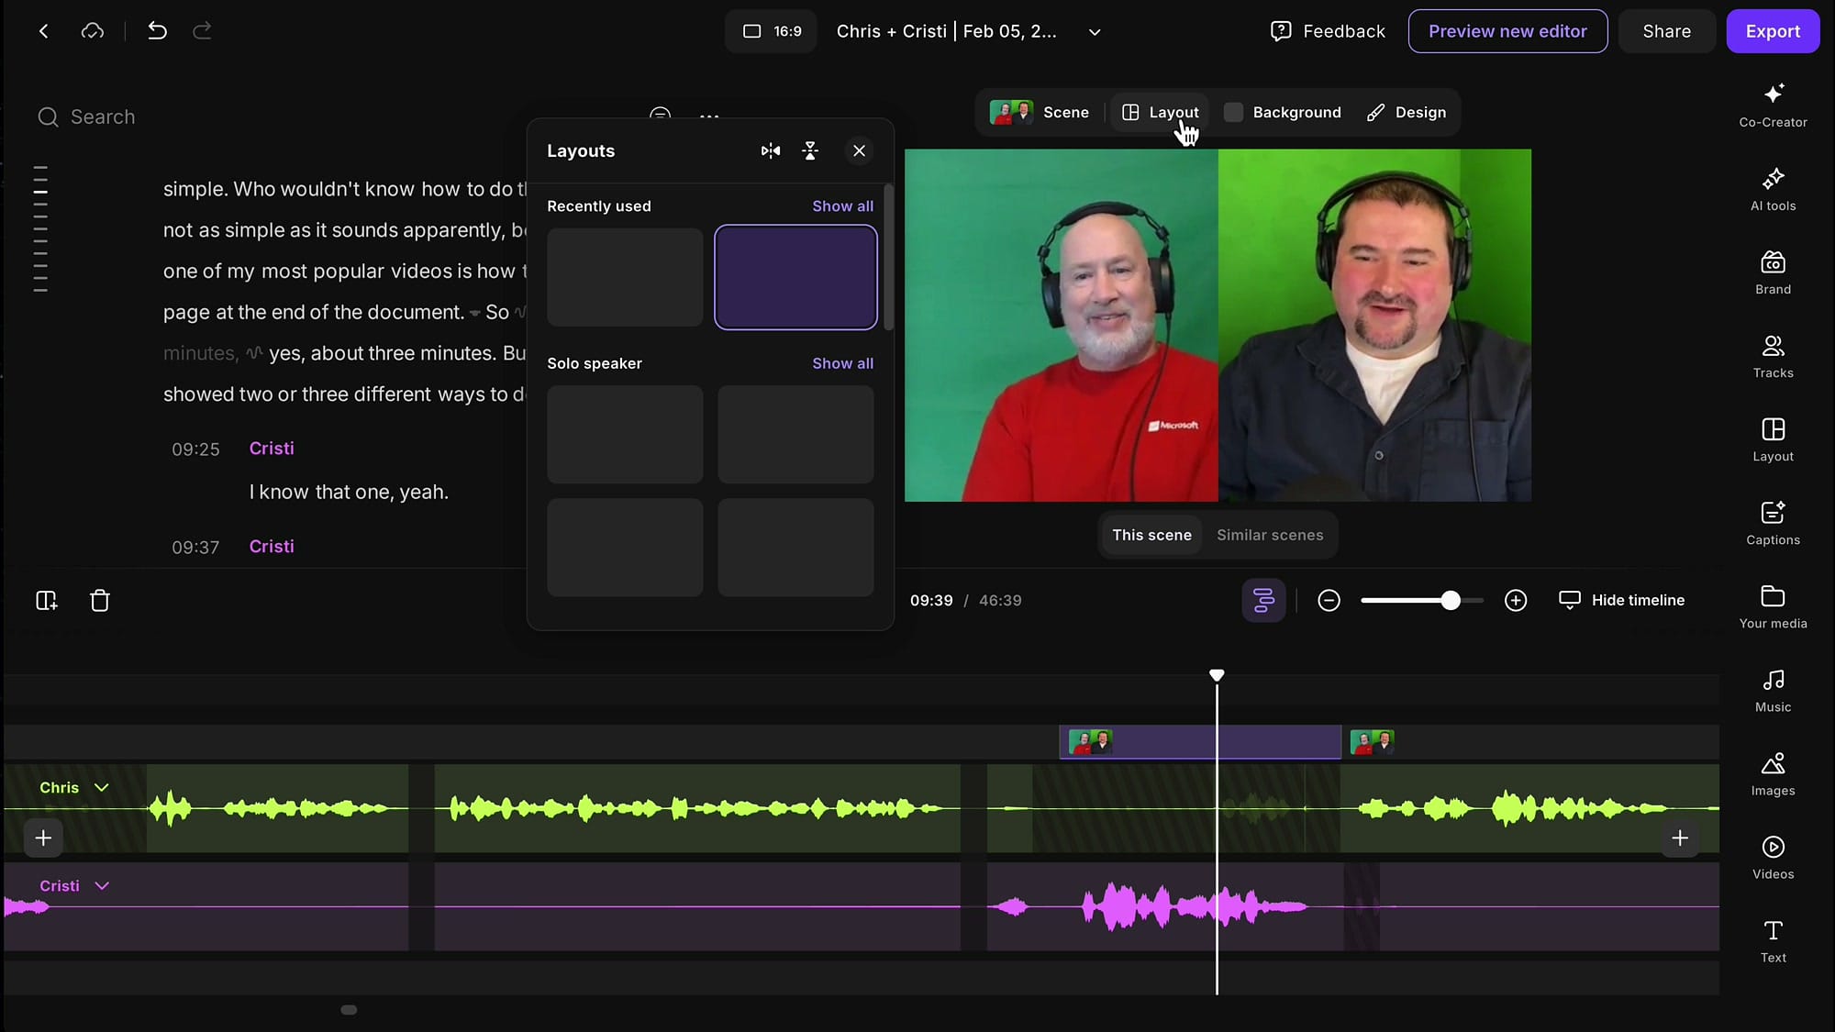Screen dimensions: 1835x1032
Task: Click the undo icon
Action: click(x=157, y=30)
